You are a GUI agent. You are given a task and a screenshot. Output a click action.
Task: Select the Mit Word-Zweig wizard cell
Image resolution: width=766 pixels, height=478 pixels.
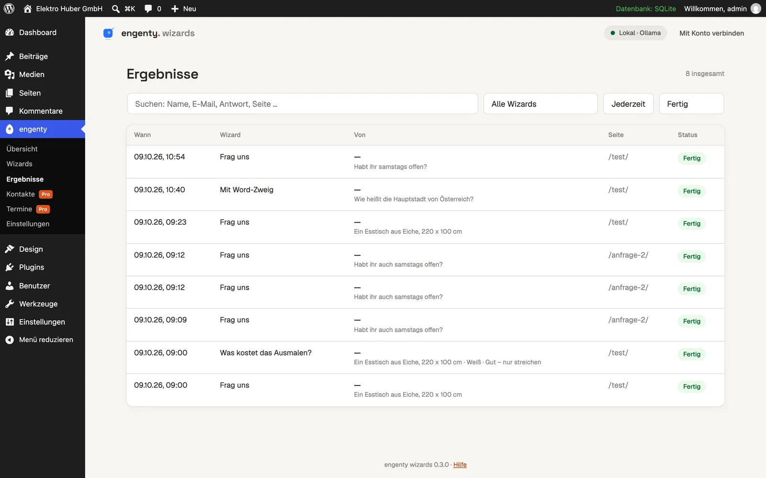[x=247, y=190]
